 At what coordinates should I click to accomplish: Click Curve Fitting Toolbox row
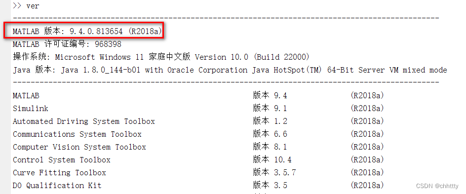click(x=198, y=173)
